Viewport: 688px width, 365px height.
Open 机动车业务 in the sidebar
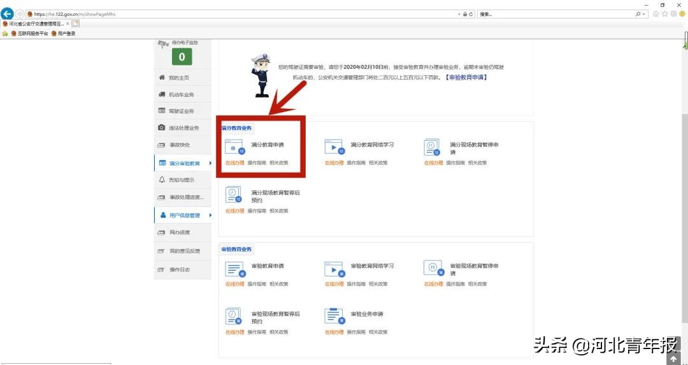coord(181,94)
